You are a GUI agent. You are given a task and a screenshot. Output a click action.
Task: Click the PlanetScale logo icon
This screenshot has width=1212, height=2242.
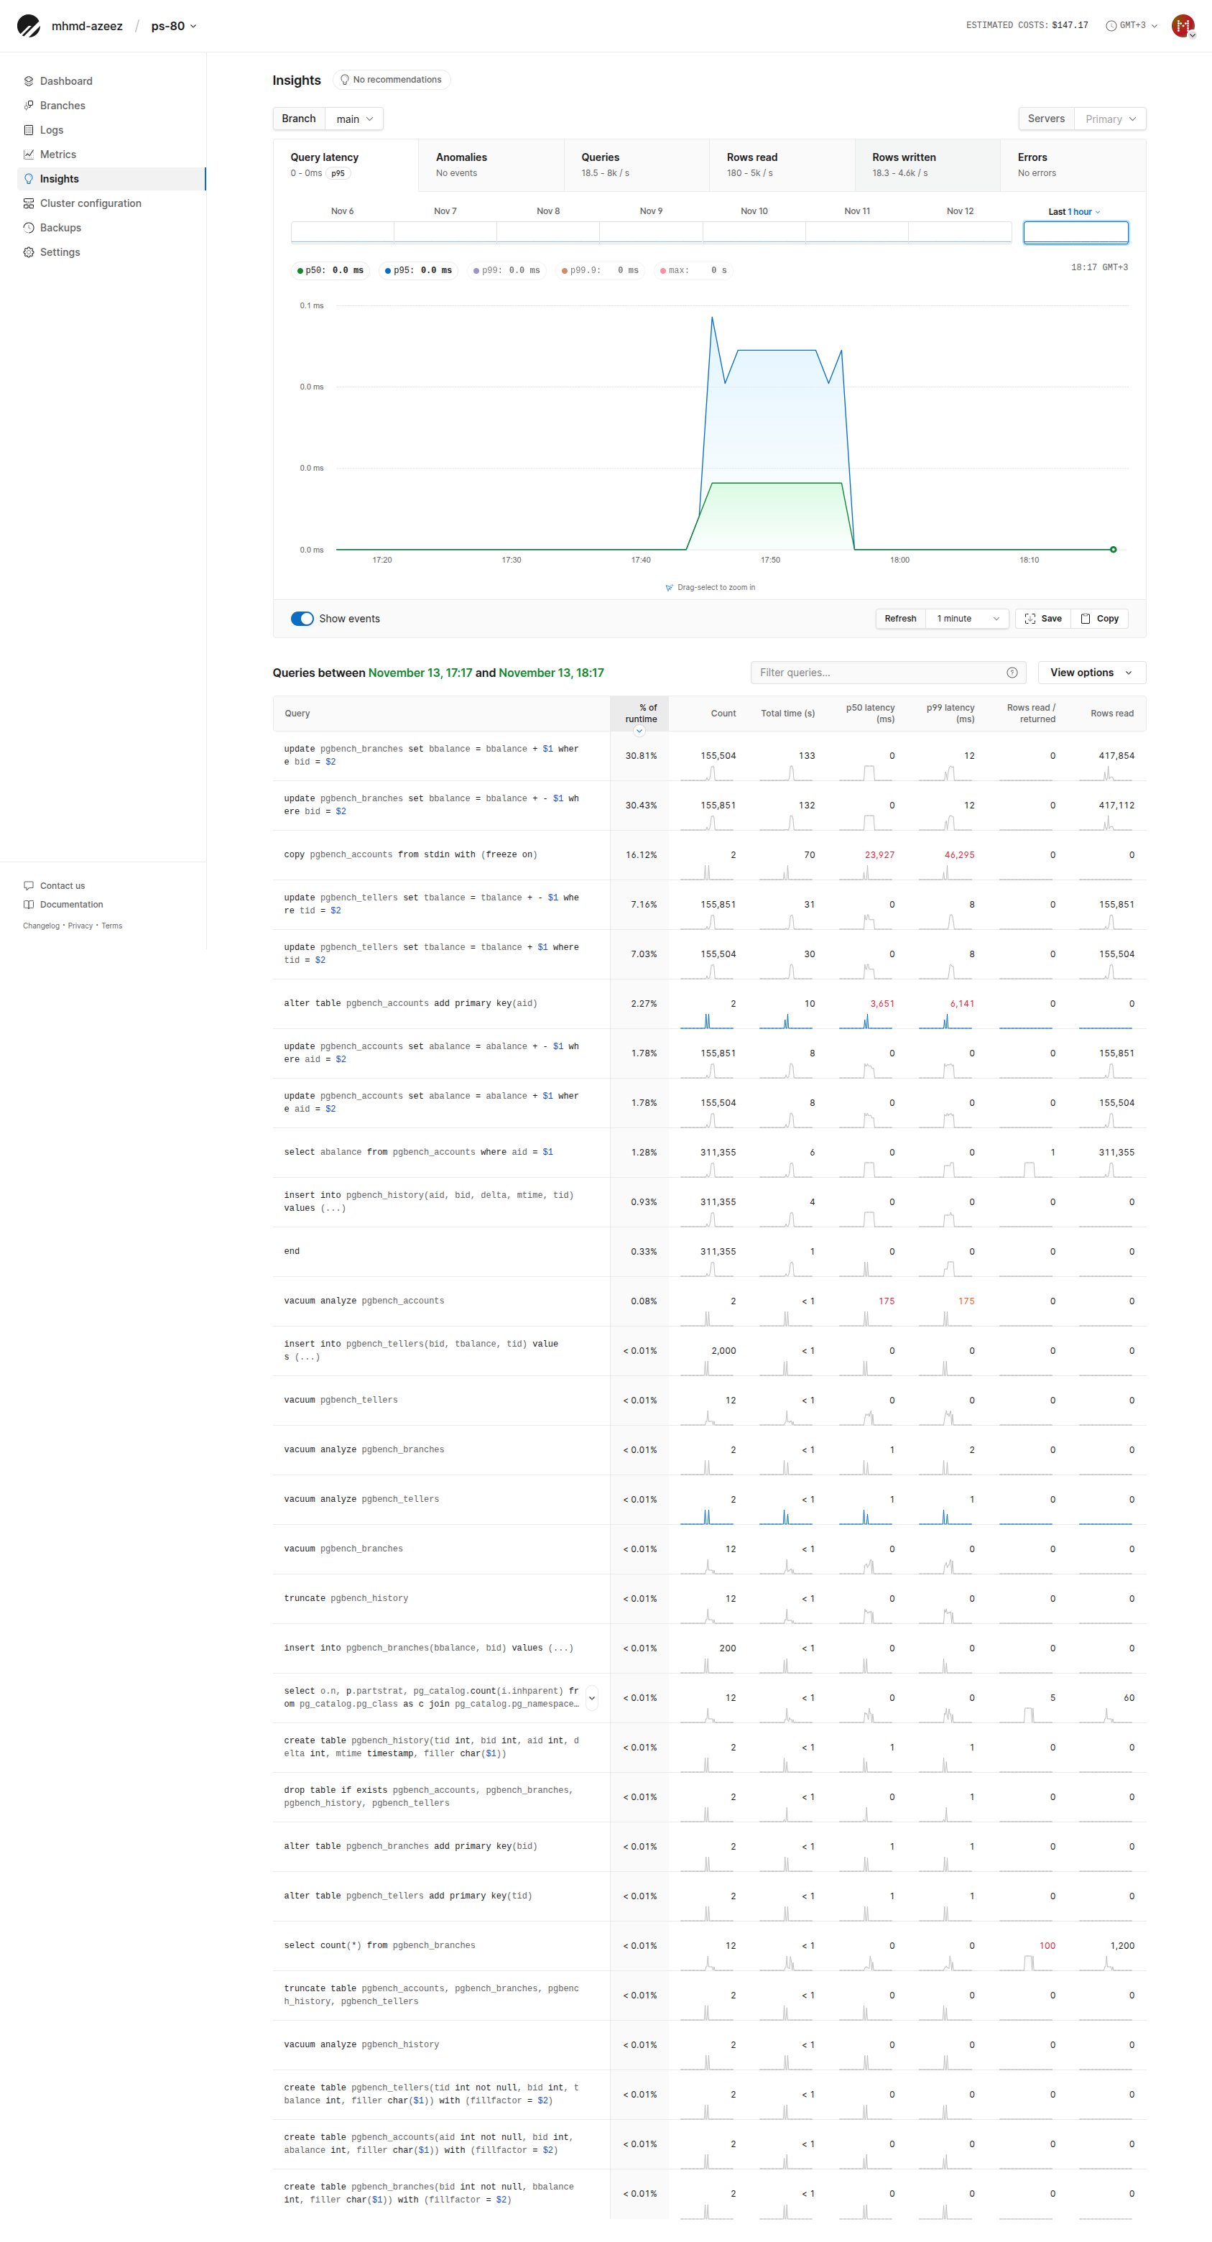coord(29,26)
